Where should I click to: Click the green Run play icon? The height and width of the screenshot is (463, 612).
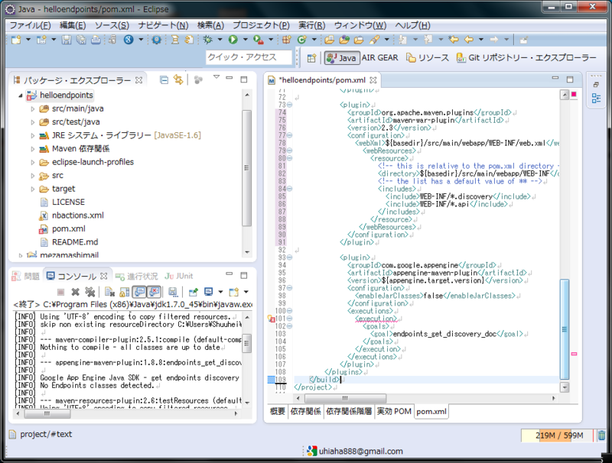[233, 40]
